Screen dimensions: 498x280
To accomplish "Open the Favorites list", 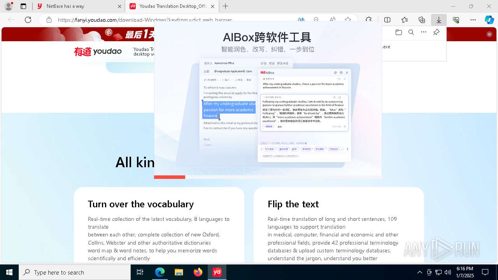I will tap(405, 20).
